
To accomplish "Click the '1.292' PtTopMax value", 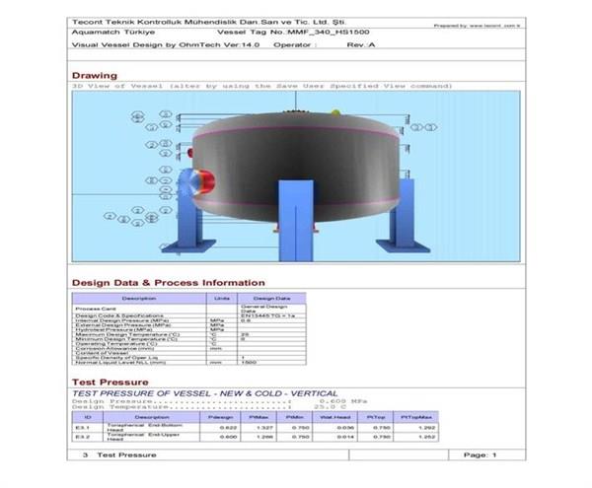I will point(427,428).
